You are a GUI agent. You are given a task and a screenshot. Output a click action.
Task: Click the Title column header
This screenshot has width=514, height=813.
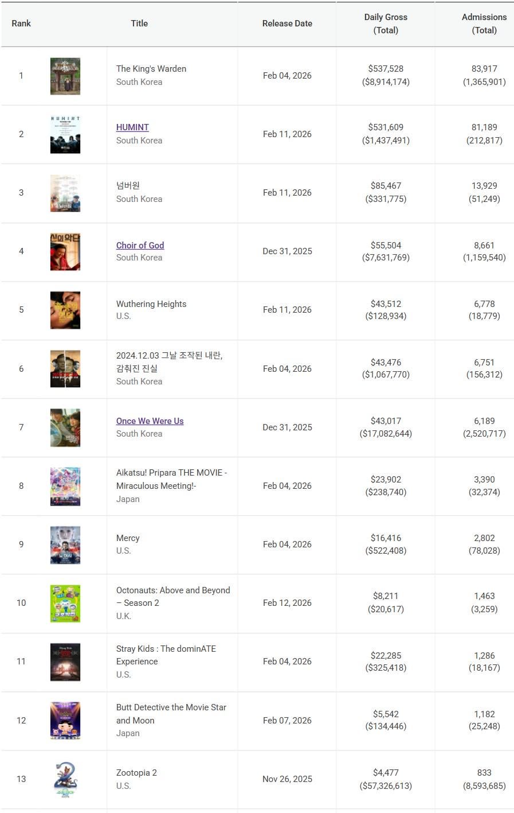pyautogui.click(x=139, y=24)
